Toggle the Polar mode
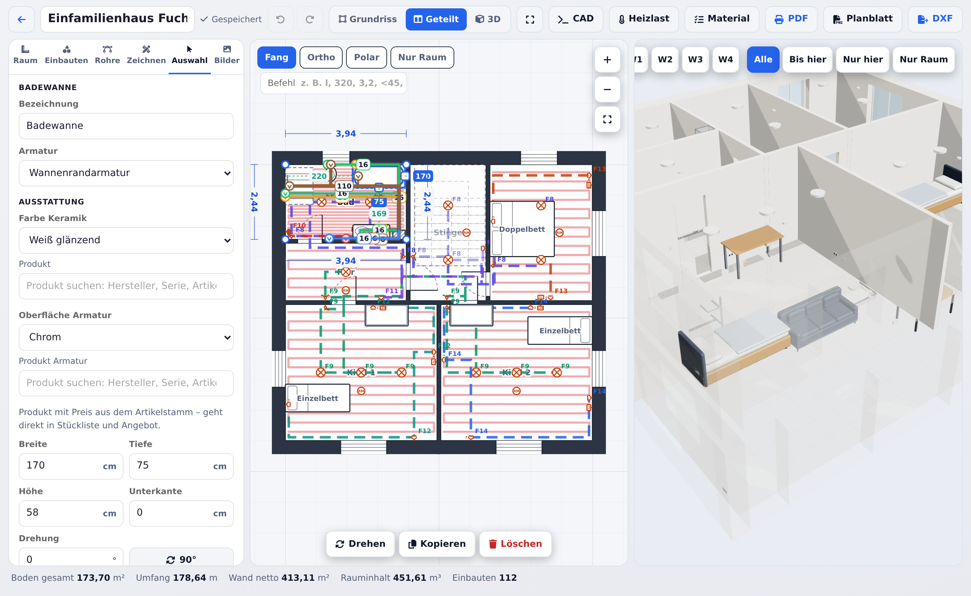 [x=367, y=58]
